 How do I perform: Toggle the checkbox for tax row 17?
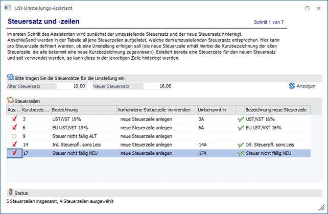pyautogui.click(x=13, y=153)
